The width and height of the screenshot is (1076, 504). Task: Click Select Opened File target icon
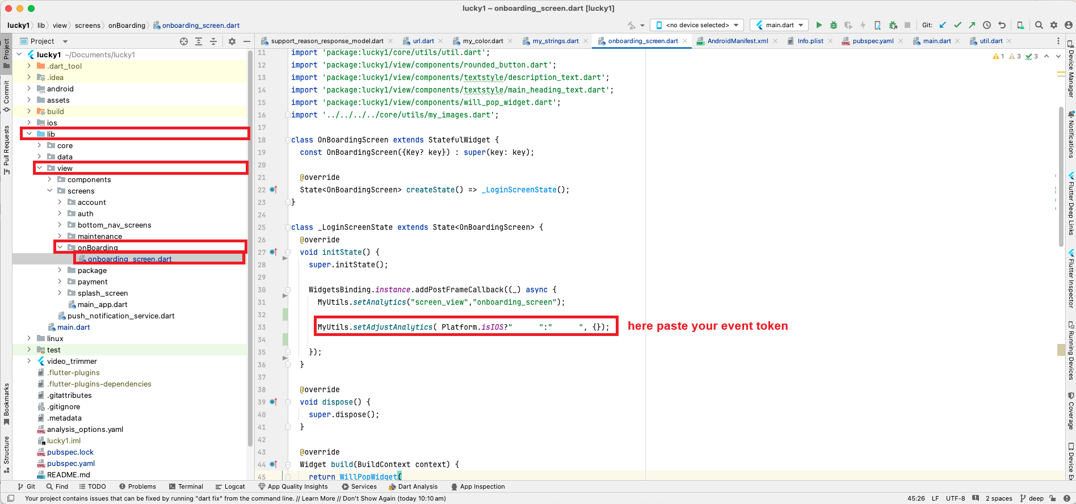183,41
